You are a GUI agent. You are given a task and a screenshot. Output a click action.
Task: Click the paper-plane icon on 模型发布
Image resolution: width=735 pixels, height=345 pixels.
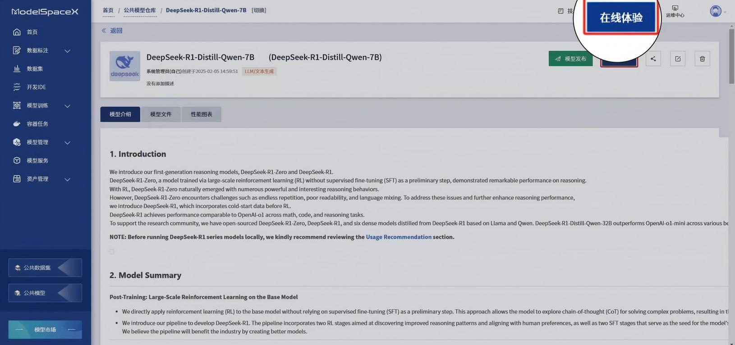click(x=558, y=59)
